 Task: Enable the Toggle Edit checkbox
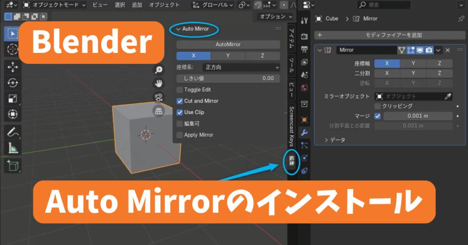(x=180, y=90)
